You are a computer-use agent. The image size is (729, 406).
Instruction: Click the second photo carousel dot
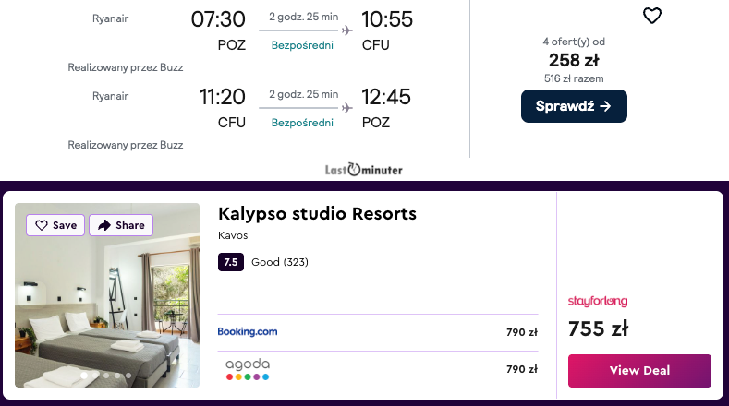95,376
